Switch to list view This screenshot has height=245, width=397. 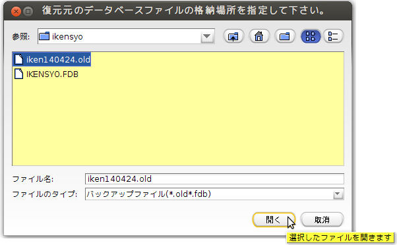click(x=311, y=36)
